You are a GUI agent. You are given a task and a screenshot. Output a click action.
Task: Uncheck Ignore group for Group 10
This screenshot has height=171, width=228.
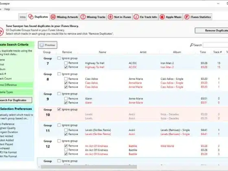[59, 110]
